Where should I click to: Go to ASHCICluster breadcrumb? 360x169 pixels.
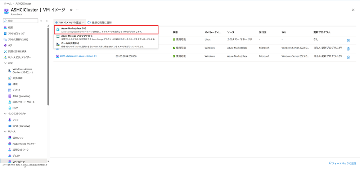point(23,4)
